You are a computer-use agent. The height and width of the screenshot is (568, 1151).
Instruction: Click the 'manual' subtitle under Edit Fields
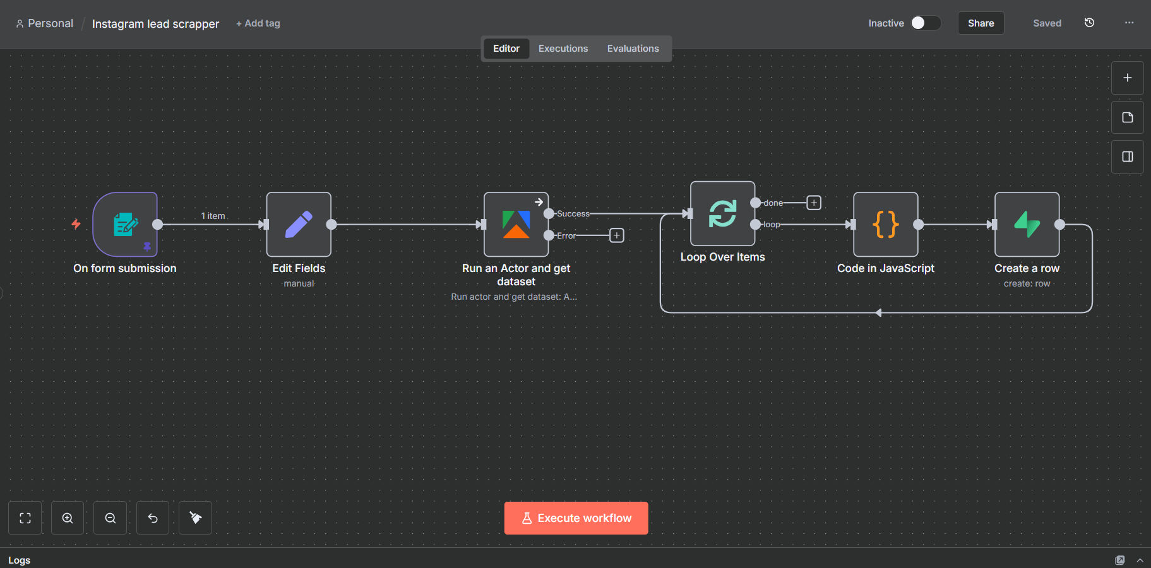tap(299, 283)
